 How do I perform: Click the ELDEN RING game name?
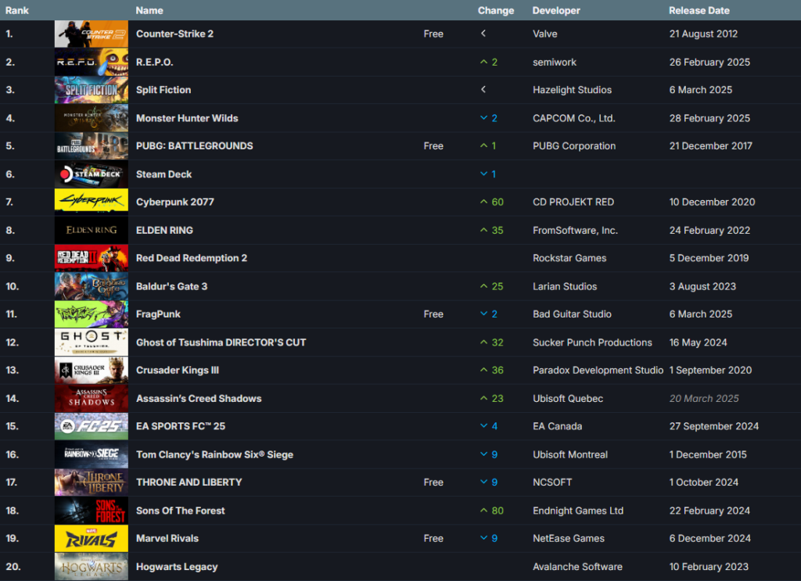164,231
